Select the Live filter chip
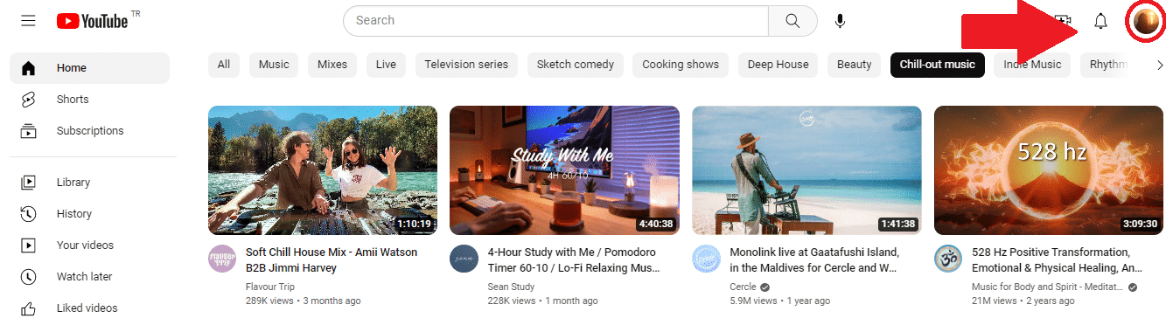This screenshot has height=325, width=1166. pos(386,65)
